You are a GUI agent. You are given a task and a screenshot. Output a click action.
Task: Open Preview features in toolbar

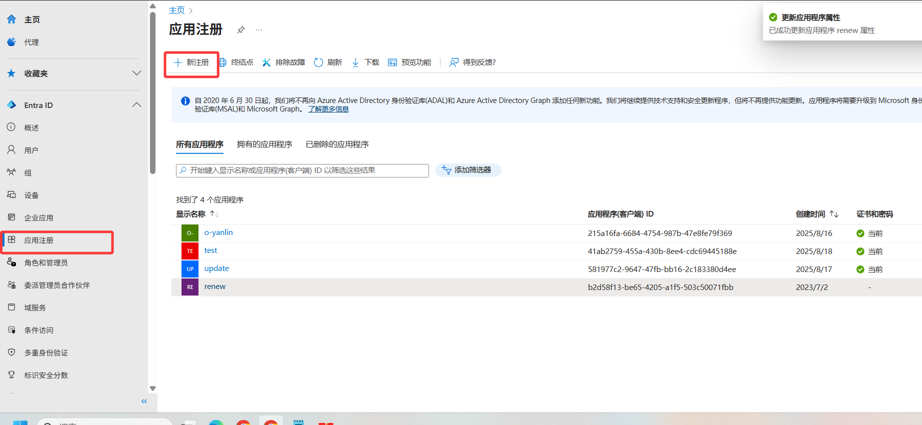pyautogui.click(x=409, y=62)
